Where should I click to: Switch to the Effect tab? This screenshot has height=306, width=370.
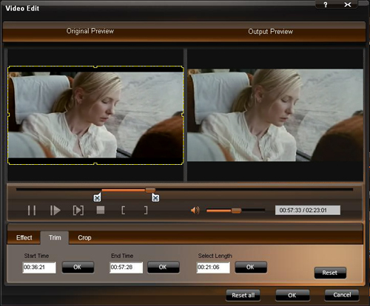[24, 238]
